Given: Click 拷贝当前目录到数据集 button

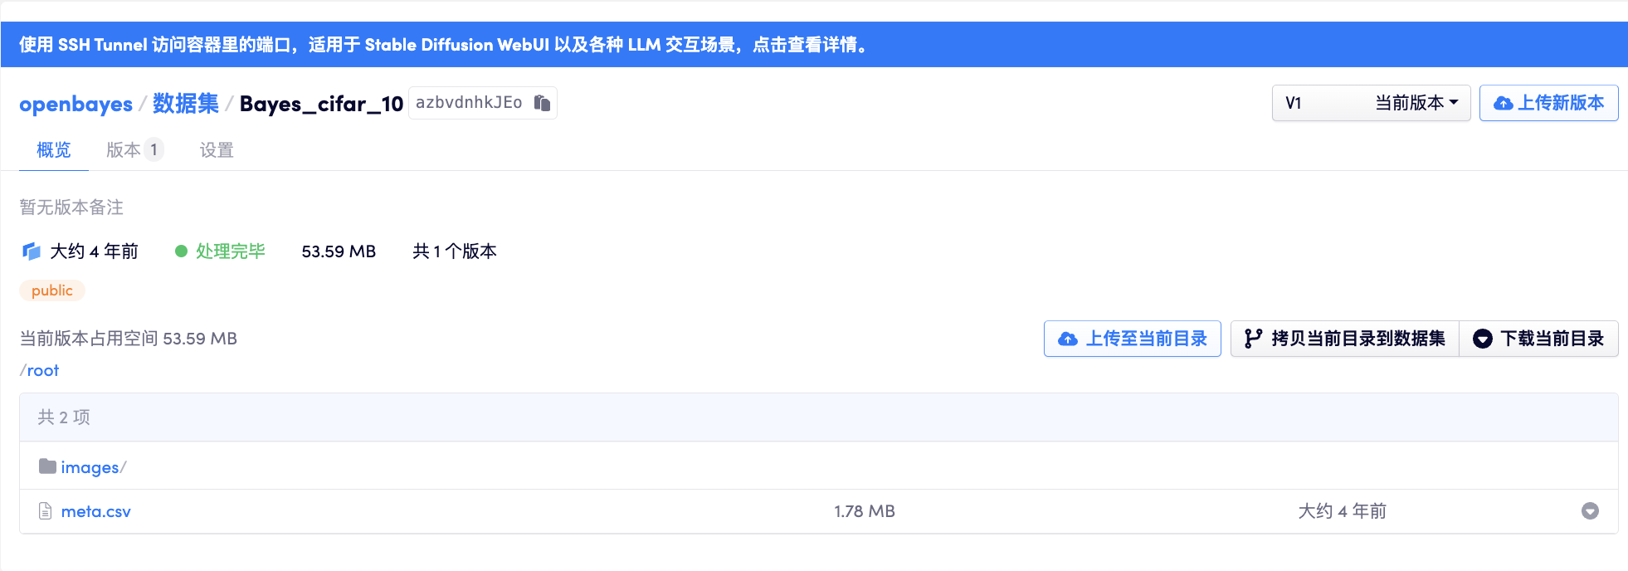Looking at the screenshot, I should pyautogui.click(x=1344, y=339).
